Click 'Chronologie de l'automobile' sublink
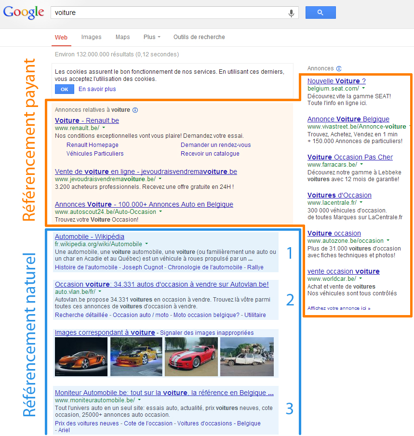Viewport: 414px width, 436px height. click(x=205, y=267)
